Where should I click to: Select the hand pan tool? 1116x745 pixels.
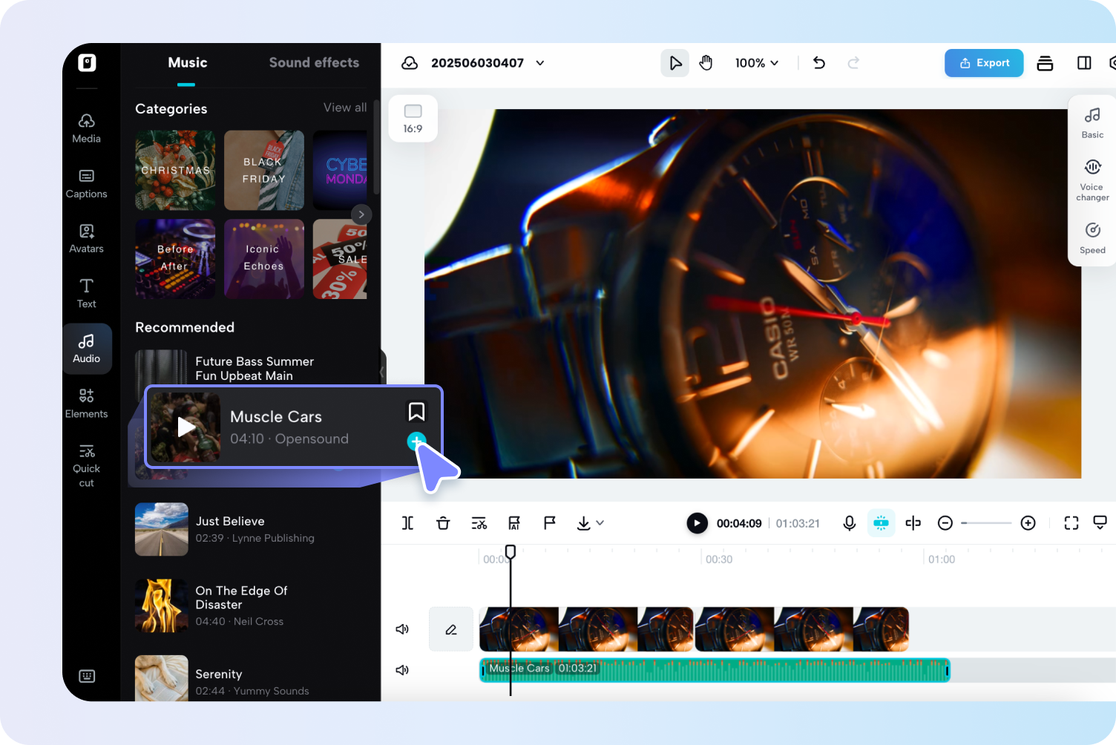tap(706, 63)
